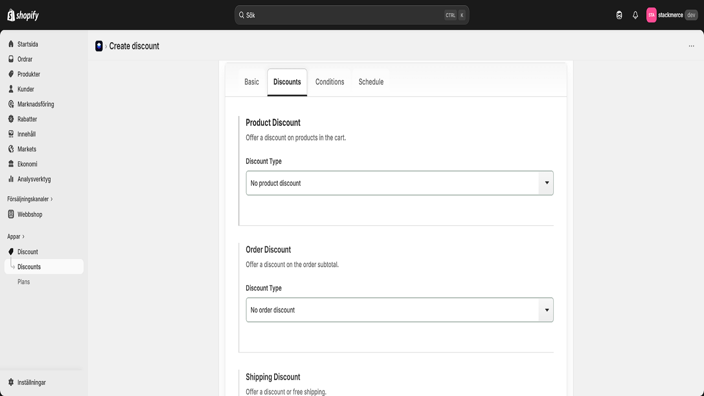Image resolution: width=704 pixels, height=396 pixels.
Task: Click the Rabatter discount badge icon
Action: pos(11,119)
